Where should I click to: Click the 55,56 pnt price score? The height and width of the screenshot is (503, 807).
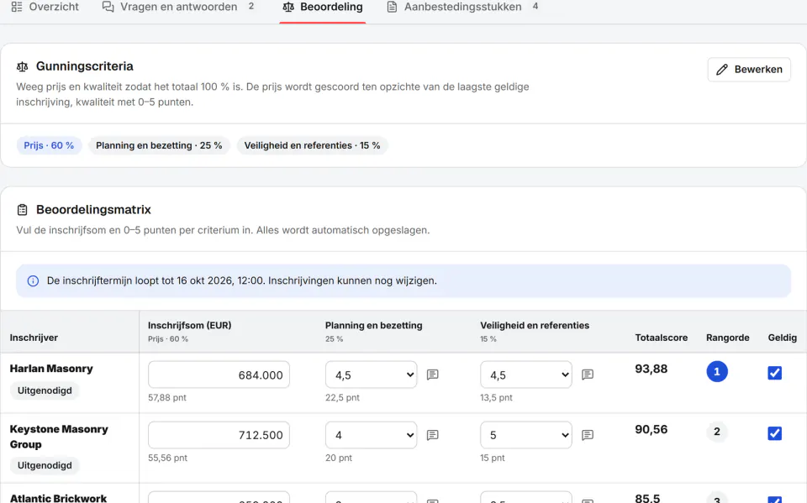(x=167, y=458)
